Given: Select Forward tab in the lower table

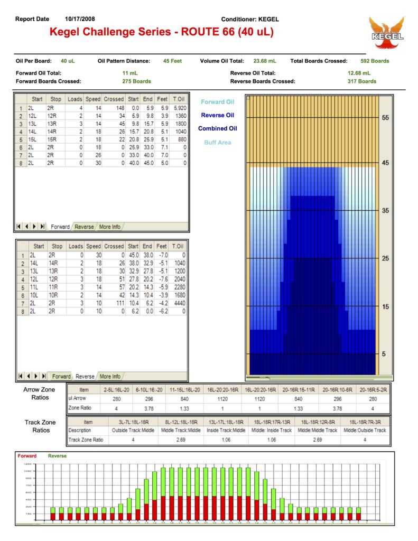Looking at the screenshot, I should pos(61,376).
